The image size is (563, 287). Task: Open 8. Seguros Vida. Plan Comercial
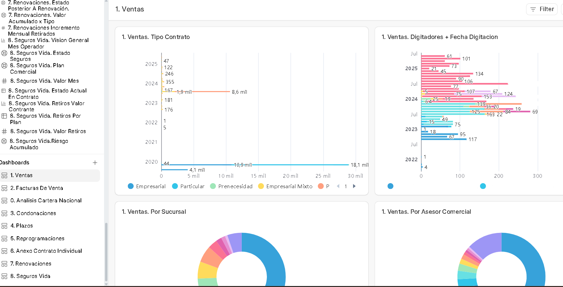37,69
